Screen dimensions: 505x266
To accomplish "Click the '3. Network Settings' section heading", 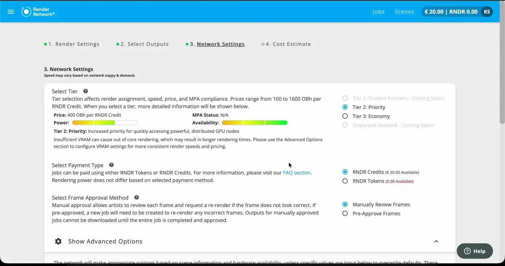I will (68, 69).
